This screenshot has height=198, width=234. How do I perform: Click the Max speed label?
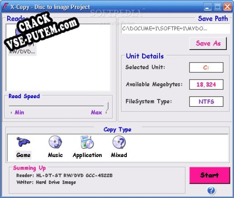[96, 112]
